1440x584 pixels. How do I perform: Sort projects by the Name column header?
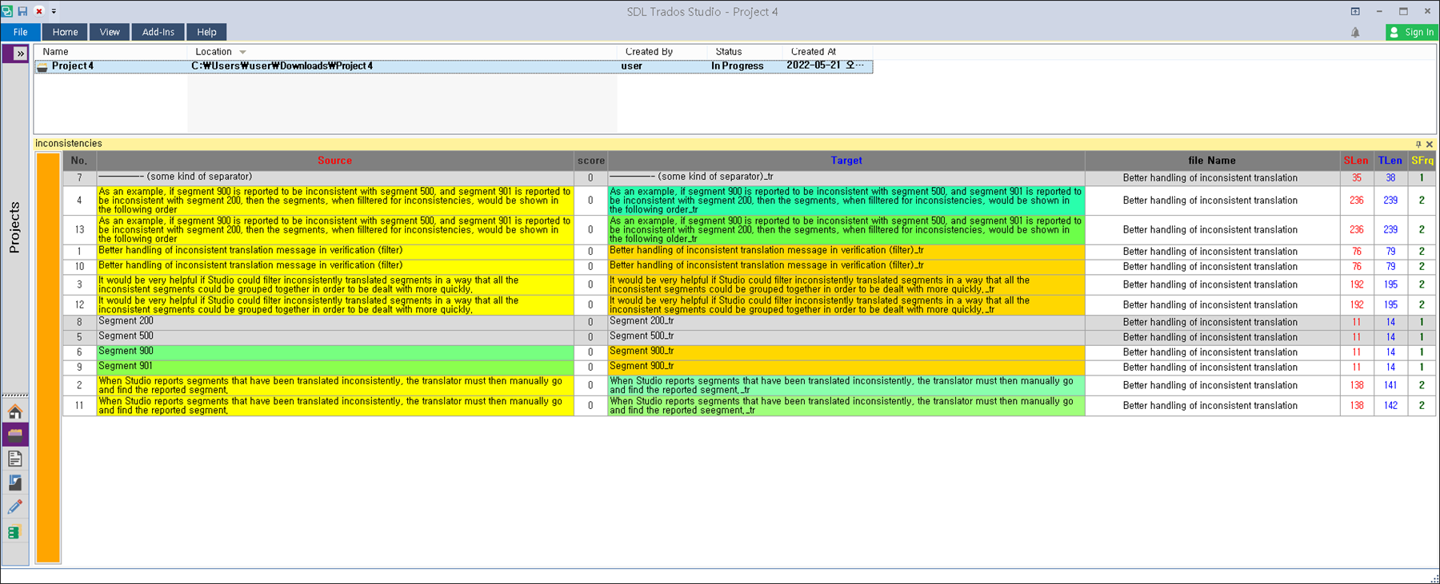coord(56,52)
